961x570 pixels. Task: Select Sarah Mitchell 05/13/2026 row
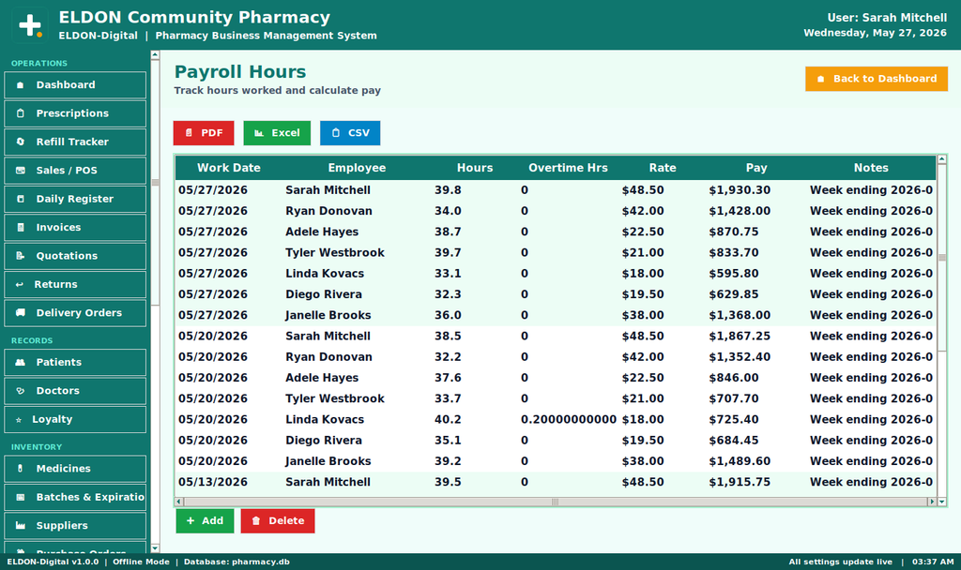pos(556,482)
